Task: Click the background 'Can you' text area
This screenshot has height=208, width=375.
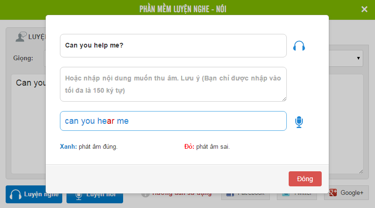Action: point(28,124)
